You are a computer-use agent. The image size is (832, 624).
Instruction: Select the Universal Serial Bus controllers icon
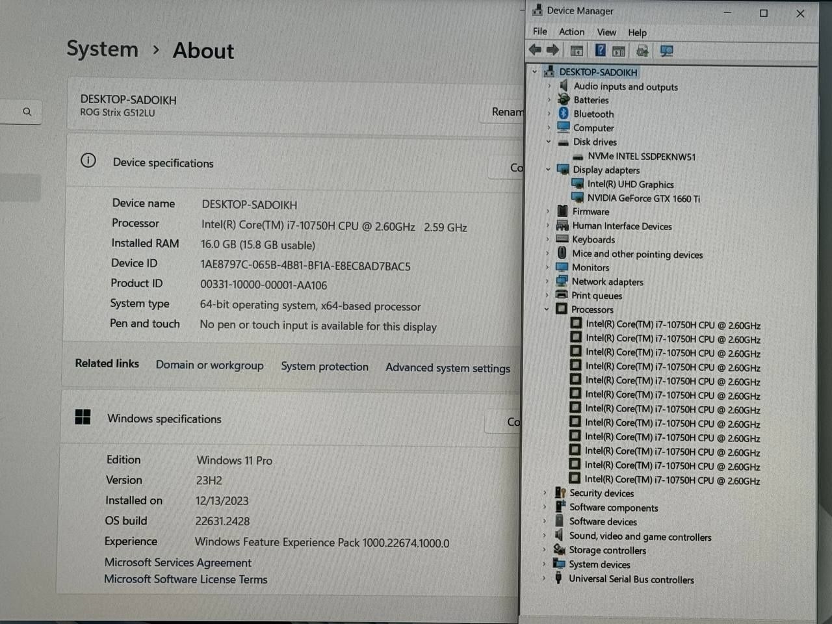click(x=558, y=578)
